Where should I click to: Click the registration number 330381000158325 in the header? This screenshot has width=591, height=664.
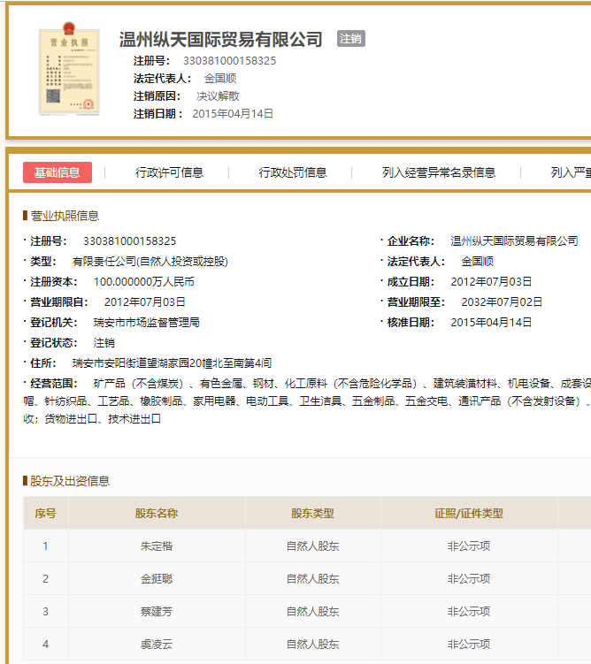click(229, 61)
